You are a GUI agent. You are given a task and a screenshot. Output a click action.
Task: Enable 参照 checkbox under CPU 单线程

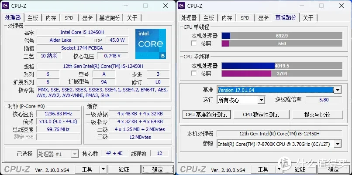click(194, 43)
